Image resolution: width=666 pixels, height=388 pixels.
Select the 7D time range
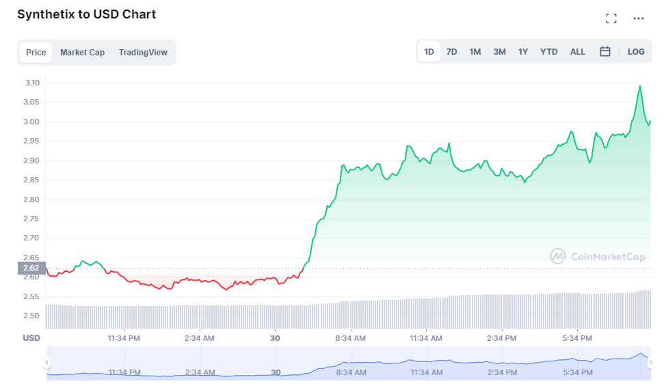[x=451, y=52]
